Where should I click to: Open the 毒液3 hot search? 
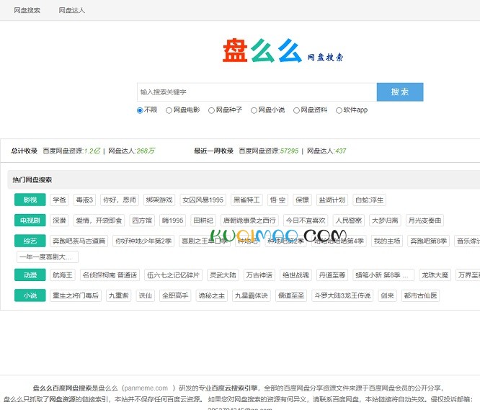tap(84, 200)
